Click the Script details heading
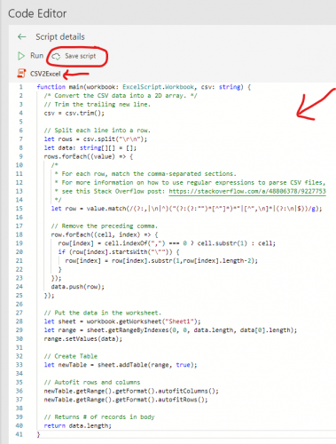This screenshot has height=444, width=336. click(60, 36)
